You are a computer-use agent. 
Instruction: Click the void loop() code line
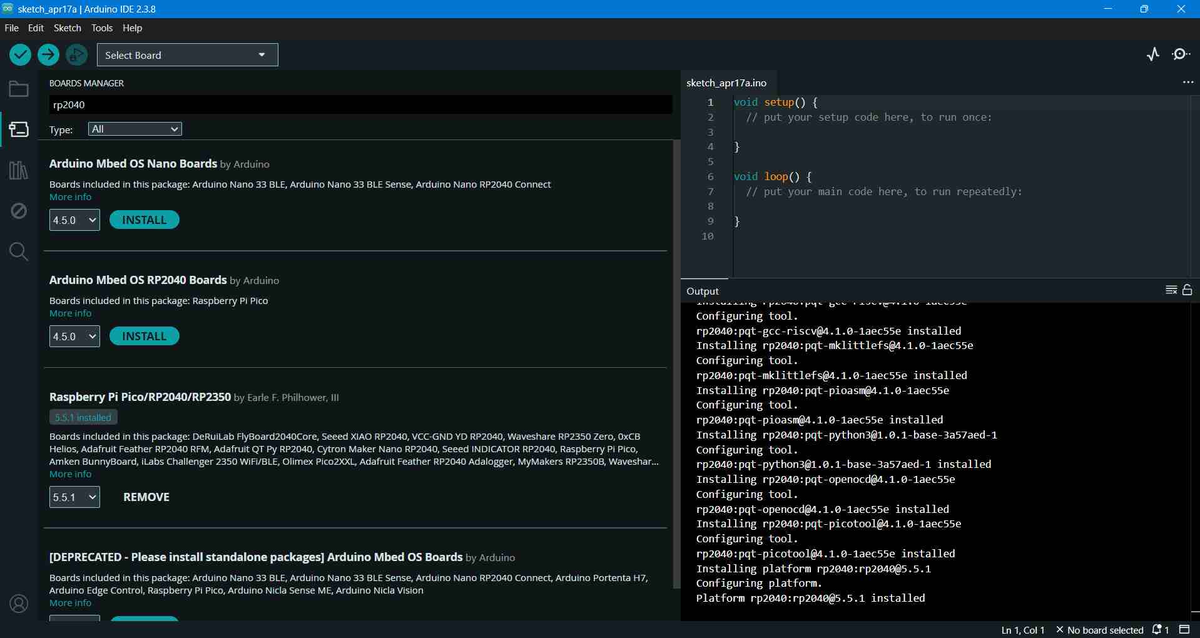pos(773,176)
